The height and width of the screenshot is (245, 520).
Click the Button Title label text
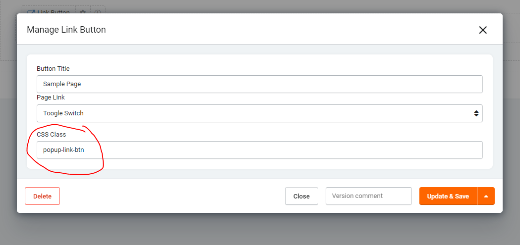pos(53,68)
